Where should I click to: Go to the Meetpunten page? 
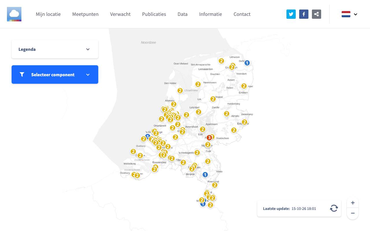[85, 14]
